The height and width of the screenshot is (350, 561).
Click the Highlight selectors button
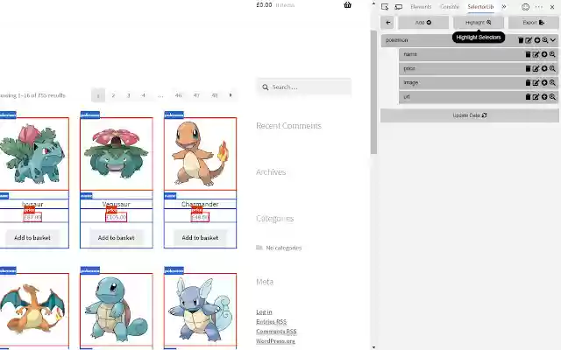click(479, 23)
